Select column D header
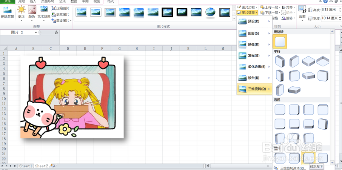Image resolution: width=342 pixels, height=170 pixels. pos(68,49)
